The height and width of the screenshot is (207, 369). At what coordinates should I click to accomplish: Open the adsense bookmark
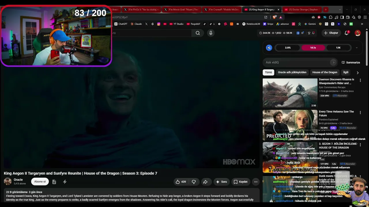coord(283,24)
